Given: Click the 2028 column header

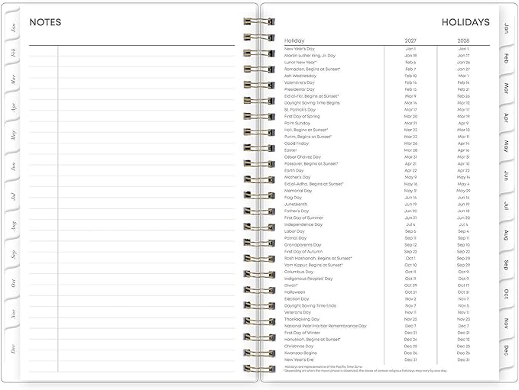Looking at the screenshot, I should 463,40.
